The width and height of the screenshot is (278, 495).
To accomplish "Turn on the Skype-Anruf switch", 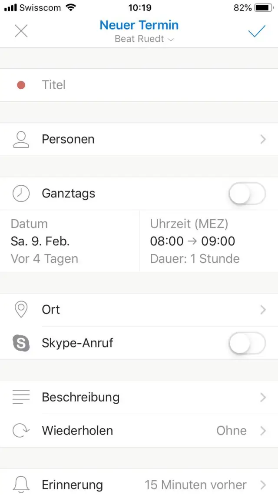I will point(247,343).
